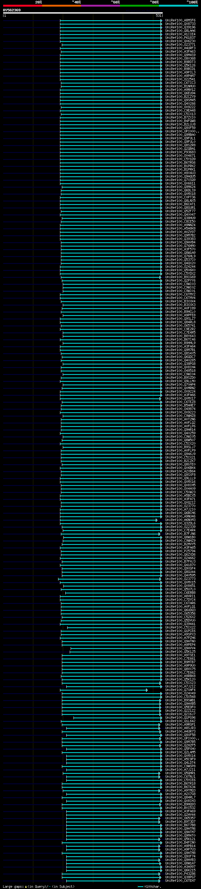The height and width of the screenshot is (889, 201).
Task: Select hit UniRef100_Q9AR14
Action: pos(180,430)
